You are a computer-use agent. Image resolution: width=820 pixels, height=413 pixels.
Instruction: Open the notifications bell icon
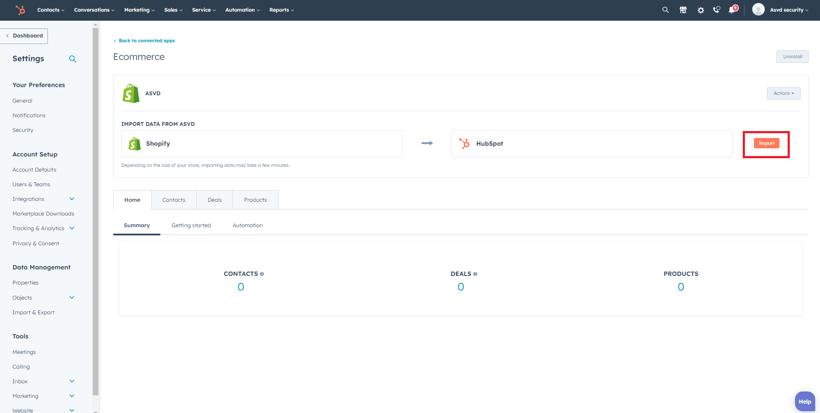coord(733,9)
